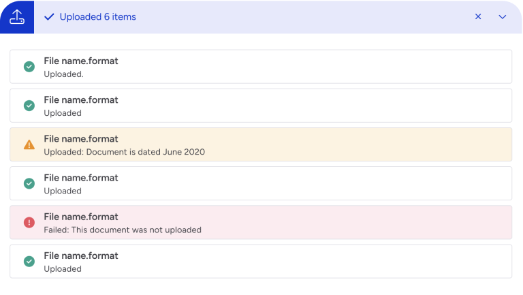Open the file name in the fourth row
The width and height of the screenshot is (523, 295).
[x=81, y=178]
